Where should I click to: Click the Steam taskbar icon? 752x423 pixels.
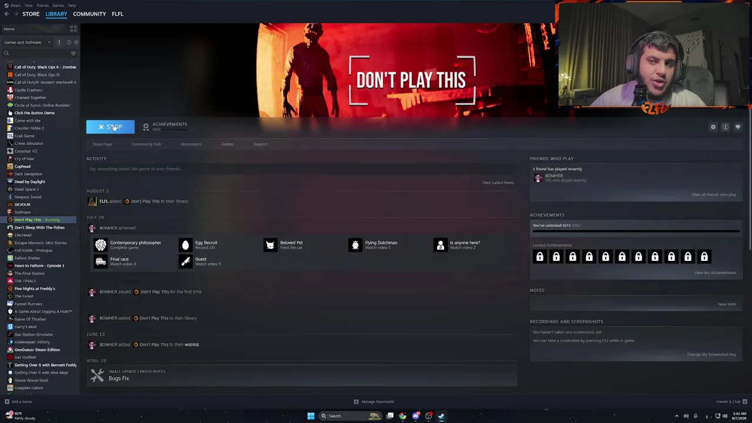coord(441,416)
